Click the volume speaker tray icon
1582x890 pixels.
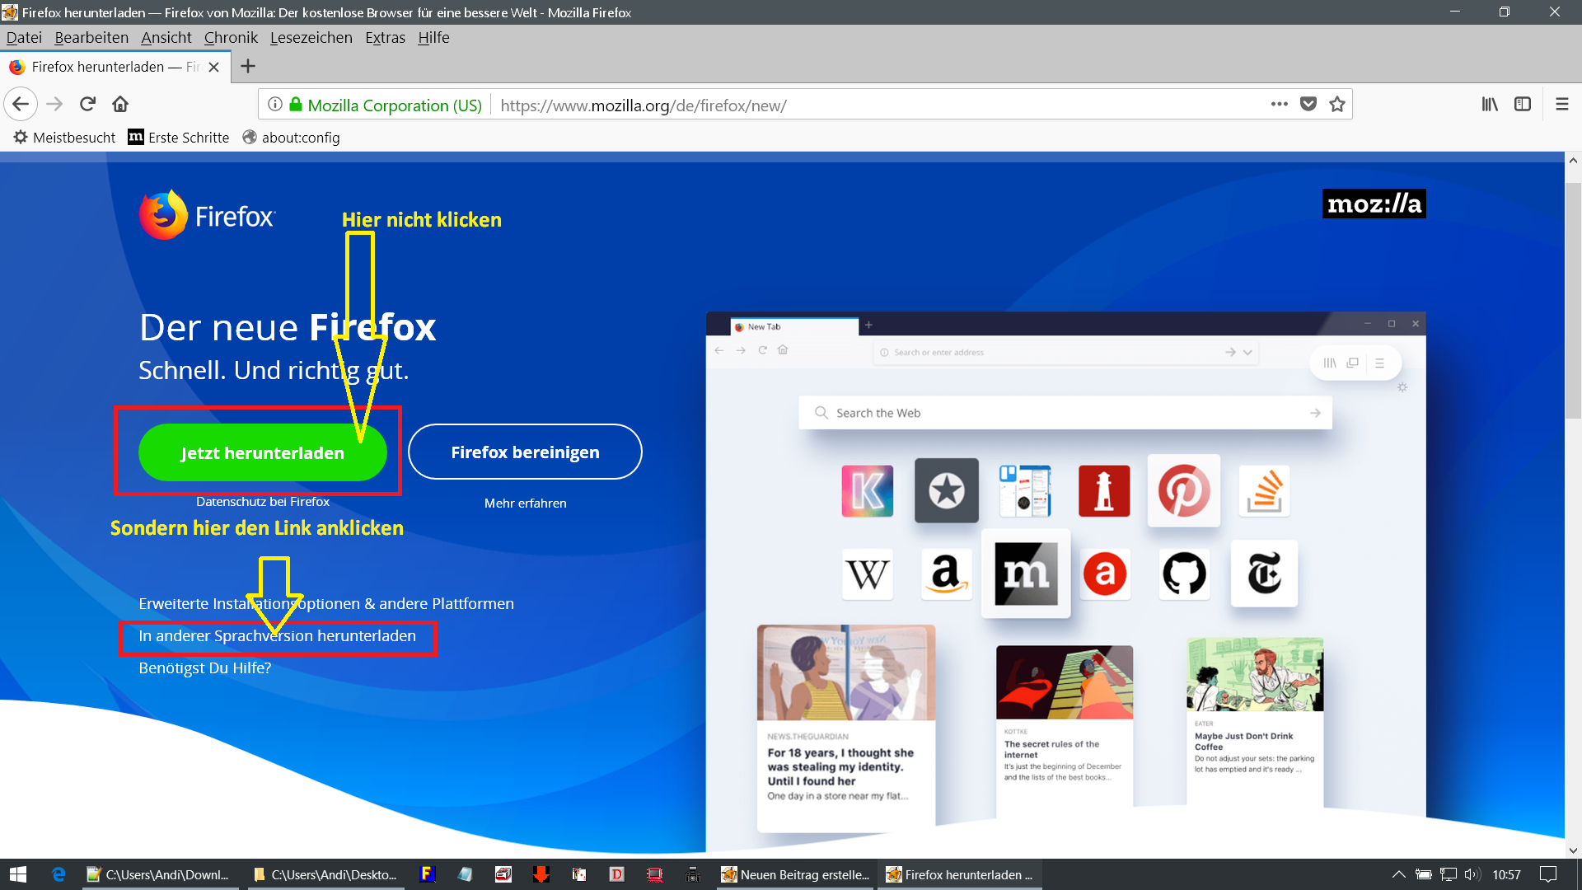click(1472, 874)
